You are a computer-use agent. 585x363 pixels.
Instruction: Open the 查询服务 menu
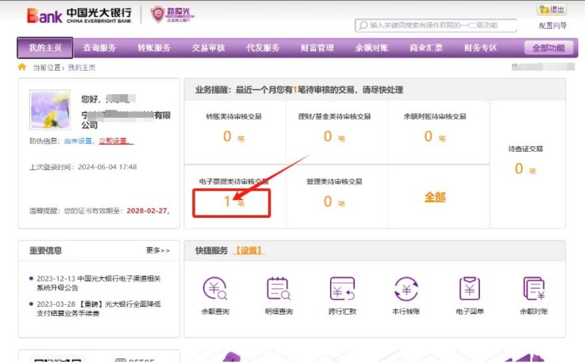tap(100, 48)
